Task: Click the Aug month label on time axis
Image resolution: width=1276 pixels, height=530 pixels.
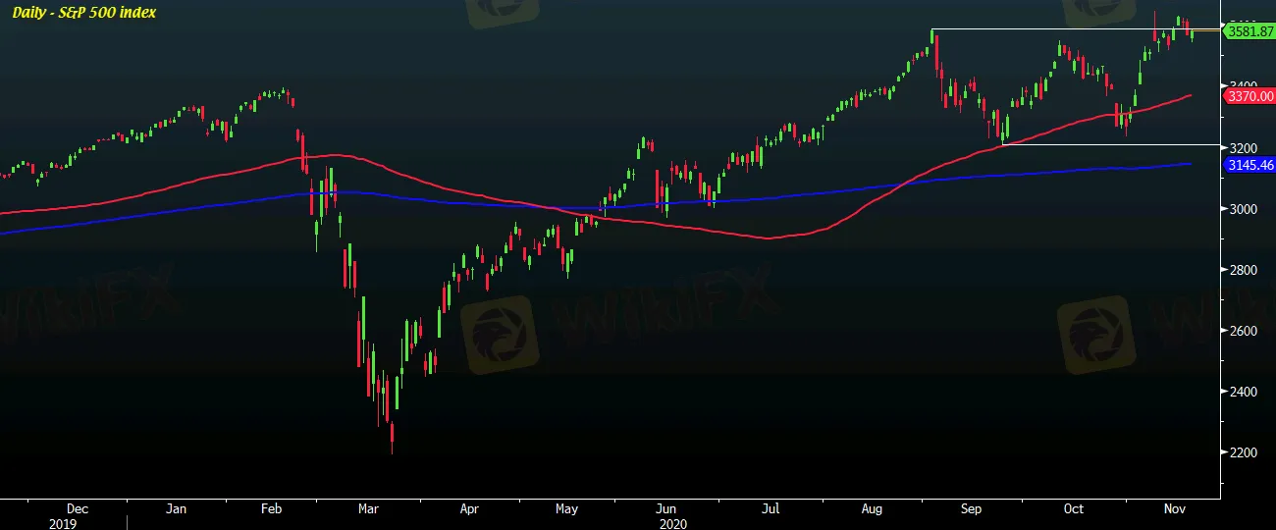Action: 871,509
